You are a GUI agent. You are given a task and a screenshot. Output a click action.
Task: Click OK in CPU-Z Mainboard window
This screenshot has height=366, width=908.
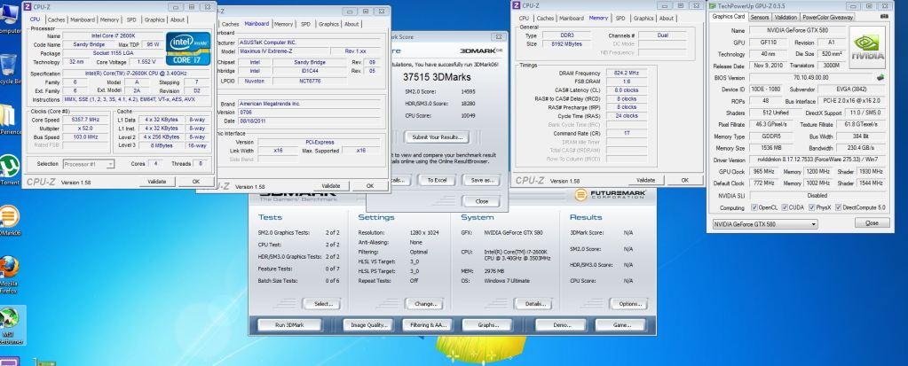(x=370, y=186)
